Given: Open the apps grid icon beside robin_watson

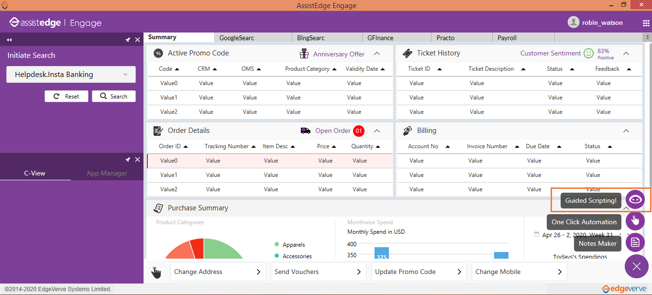Looking at the screenshot, I should tap(646, 23).
